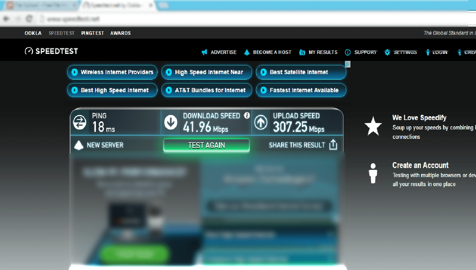This screenshot has height=270, width=476.
Task: Click the Advertise megaphone icon
Action: (204, 52)
